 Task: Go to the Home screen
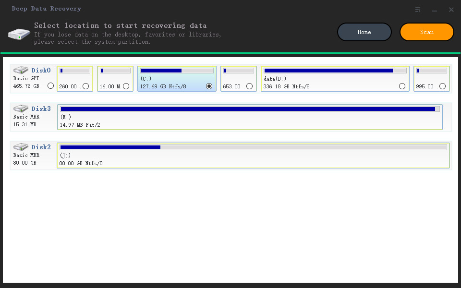point(364,32)
